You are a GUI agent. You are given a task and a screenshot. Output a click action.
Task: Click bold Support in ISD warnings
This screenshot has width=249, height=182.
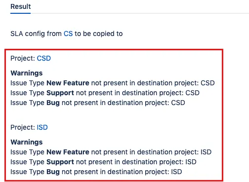tap(60, 162)
